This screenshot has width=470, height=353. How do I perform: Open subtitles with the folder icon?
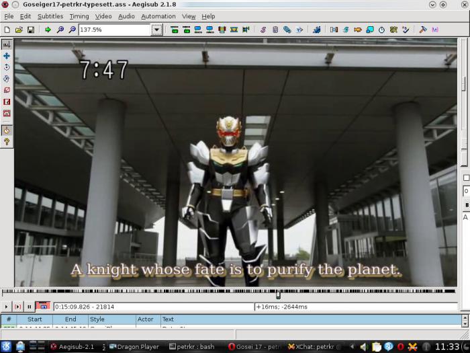click(x=19, y=30)
